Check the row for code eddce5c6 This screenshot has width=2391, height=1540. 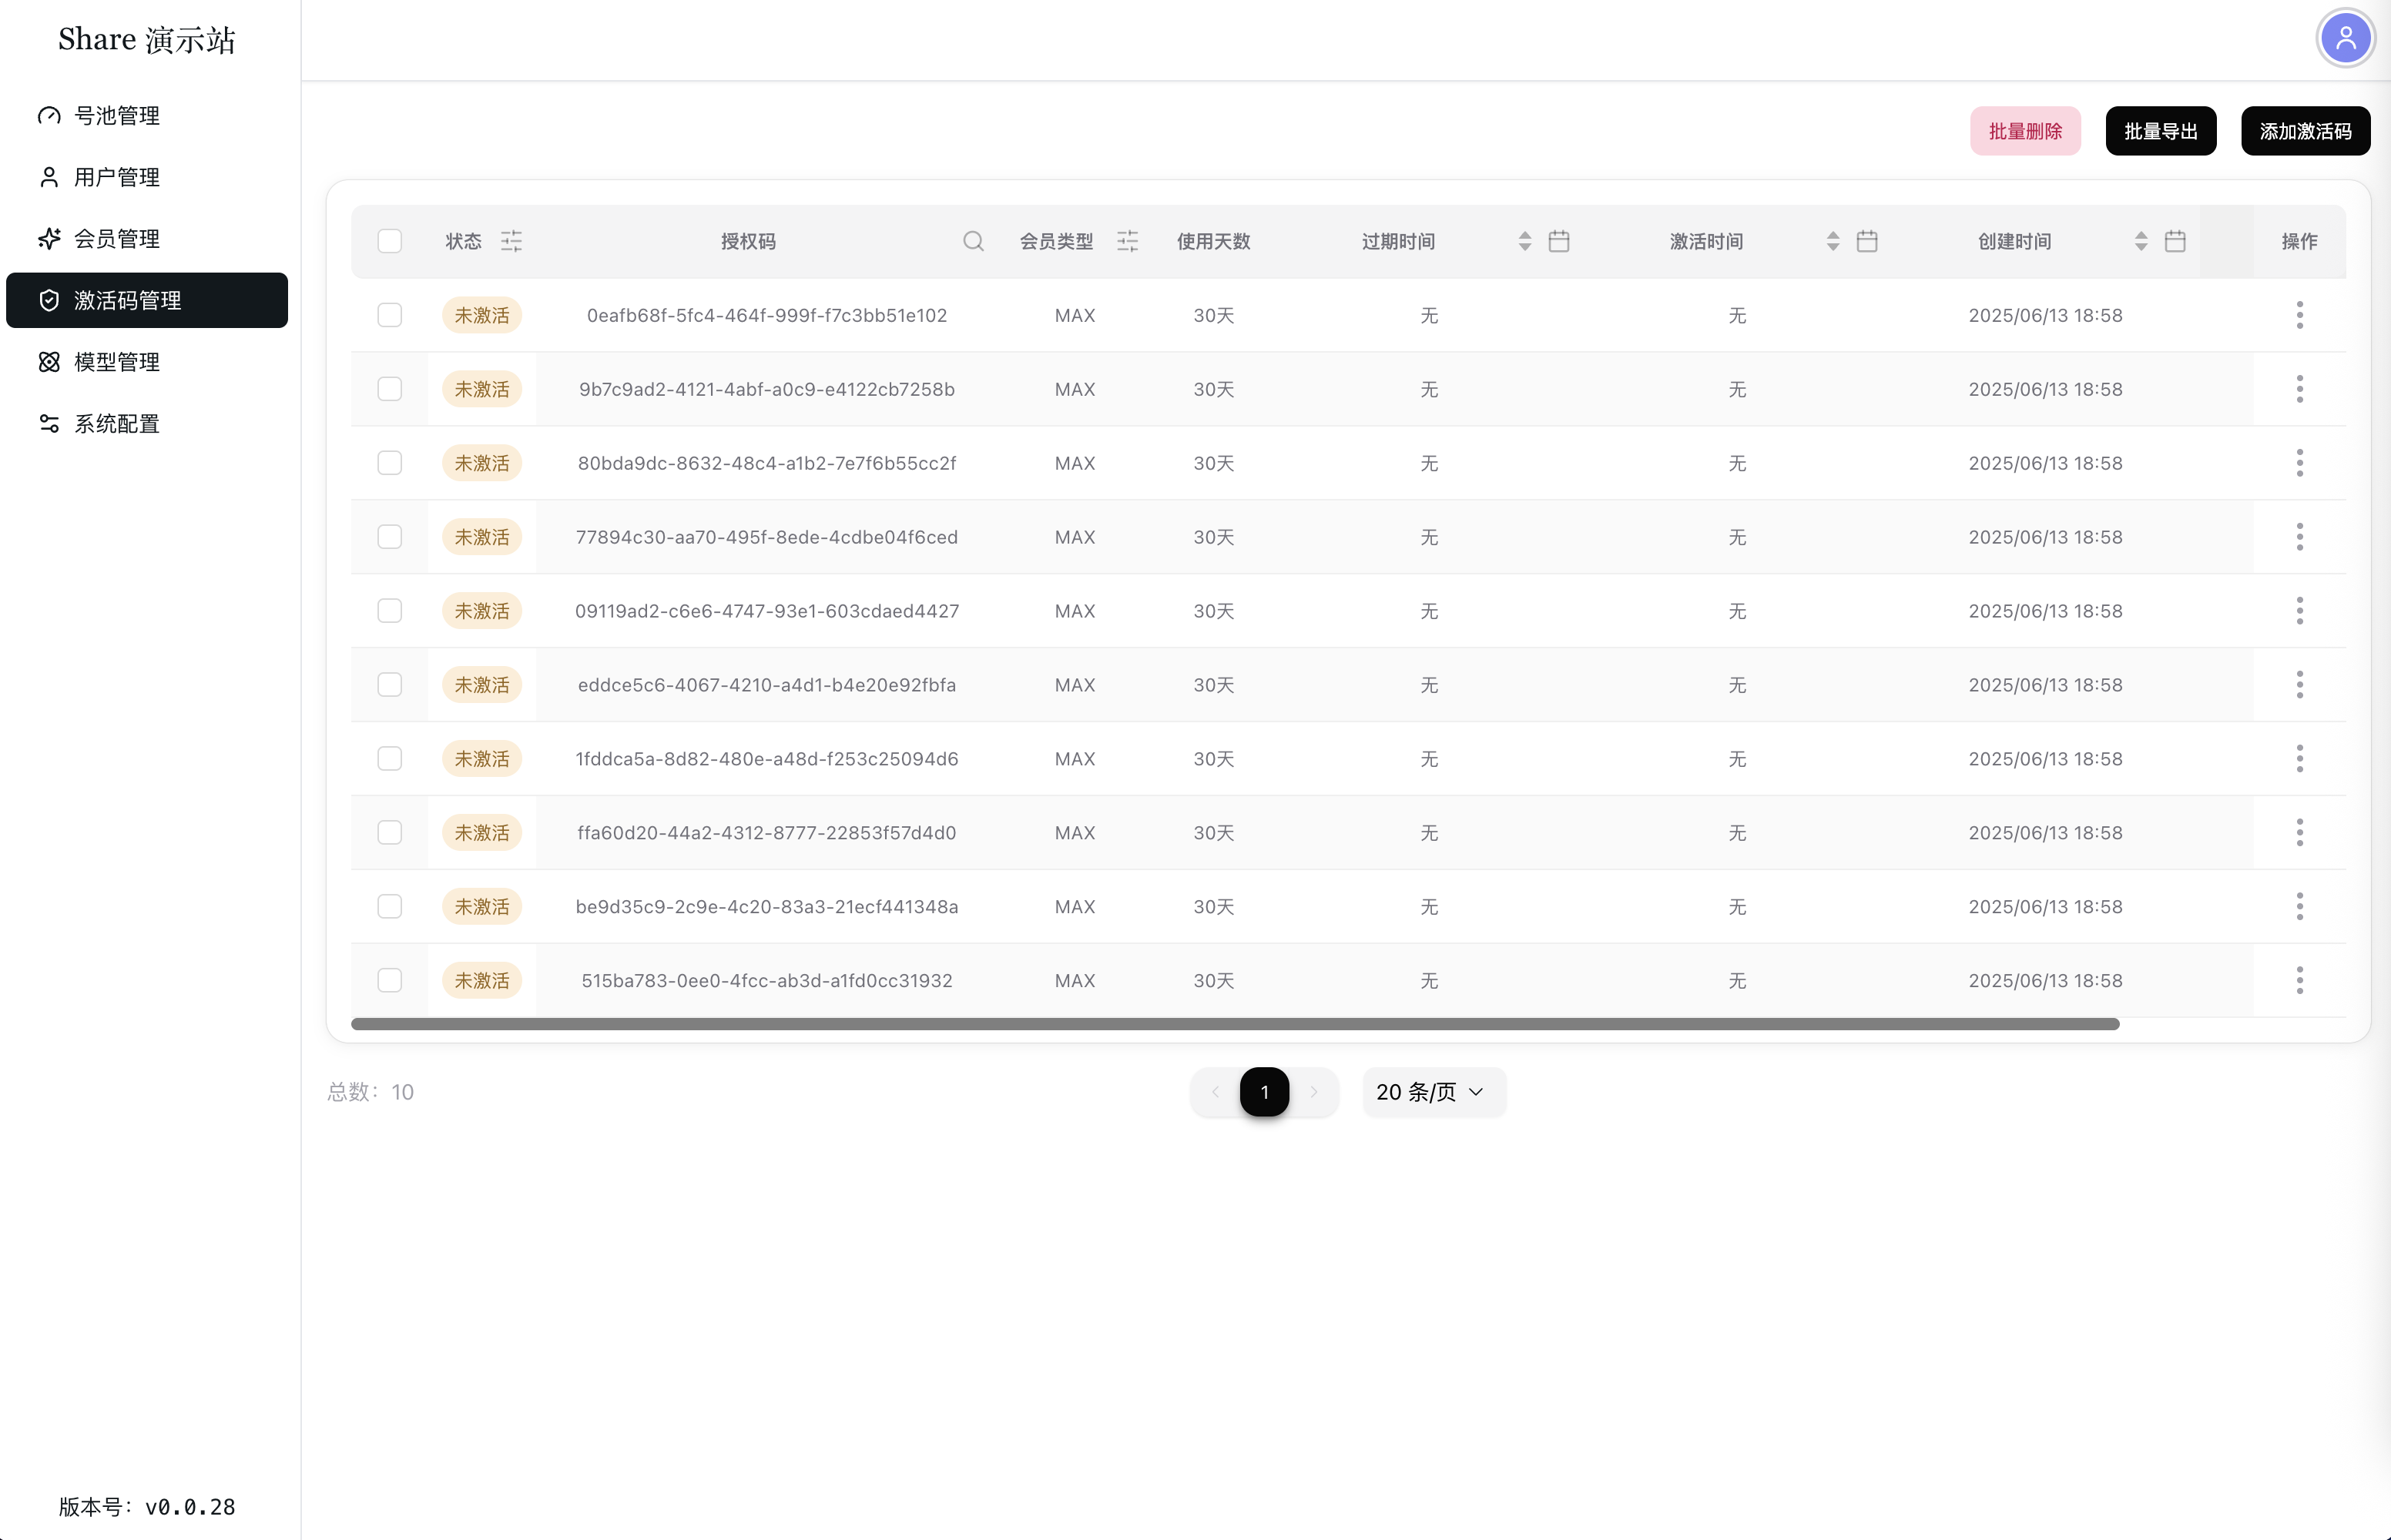click(x=391, y=685)
